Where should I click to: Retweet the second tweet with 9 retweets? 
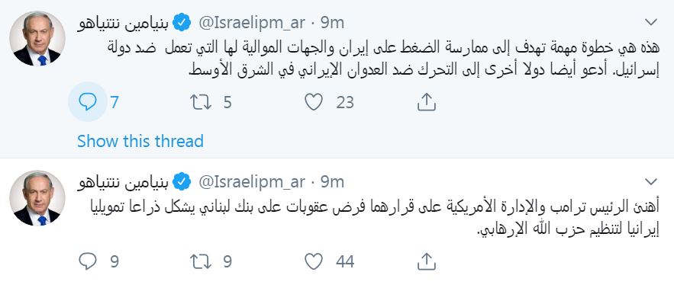coord(201,261)
